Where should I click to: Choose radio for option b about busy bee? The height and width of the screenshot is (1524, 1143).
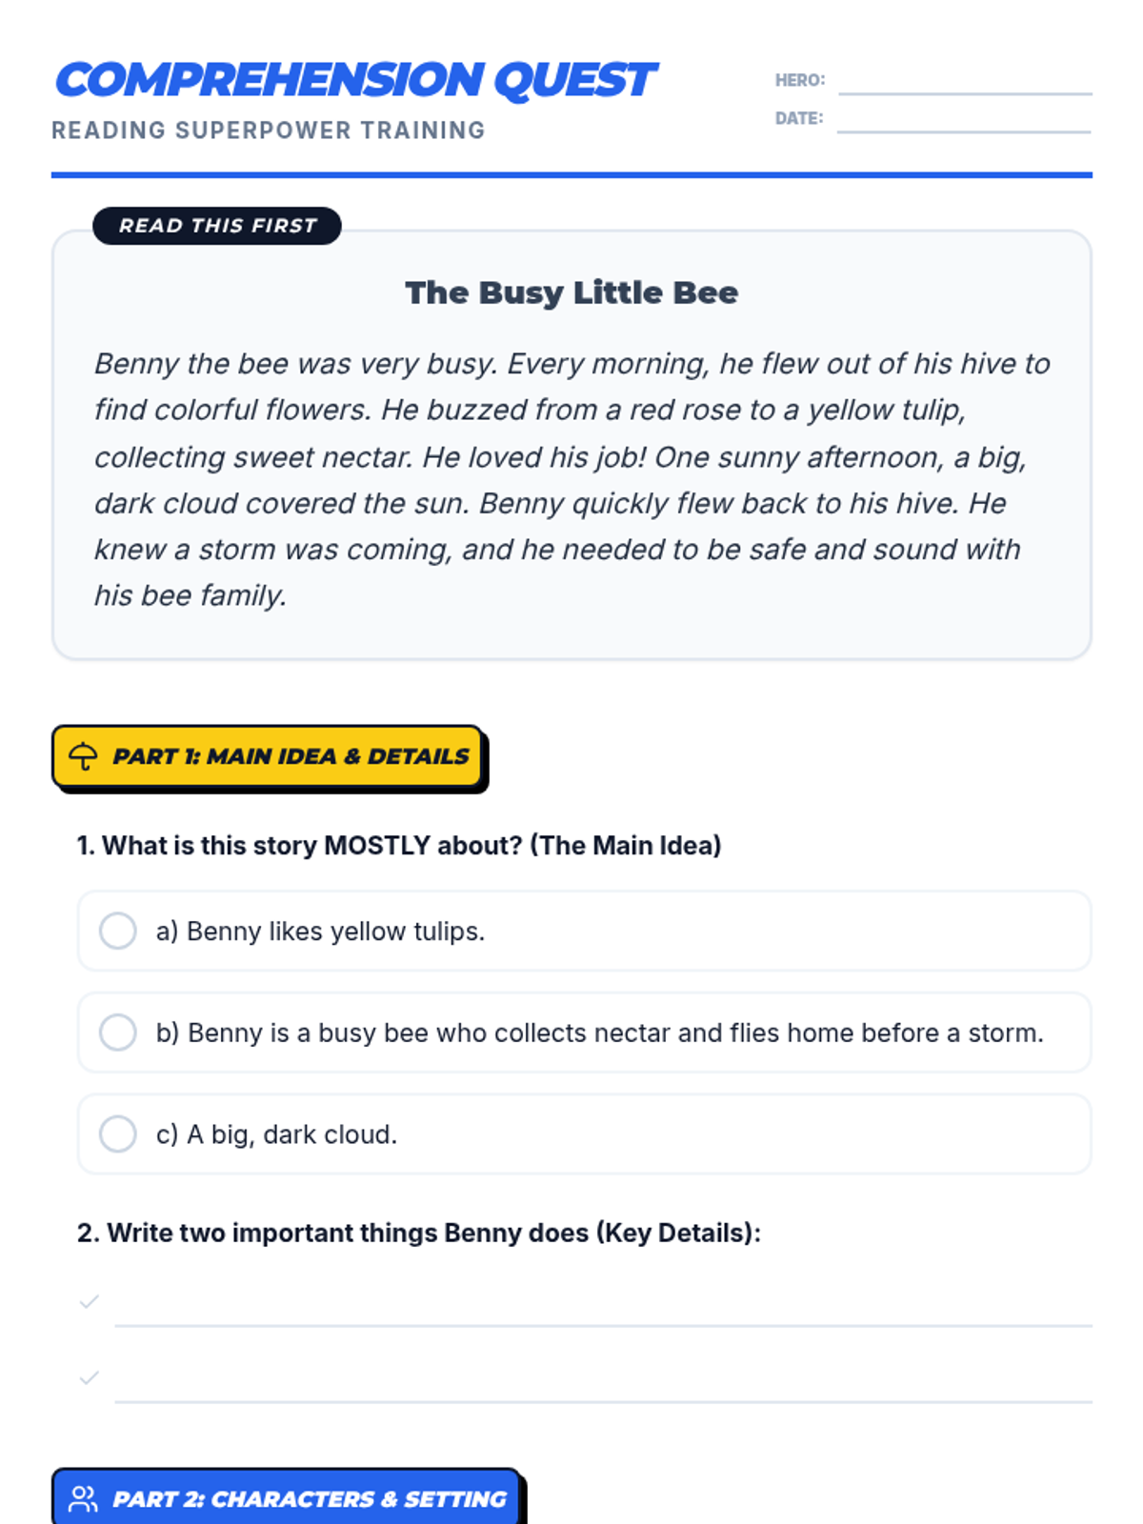pyautogui.click(x=118, y=1033)
